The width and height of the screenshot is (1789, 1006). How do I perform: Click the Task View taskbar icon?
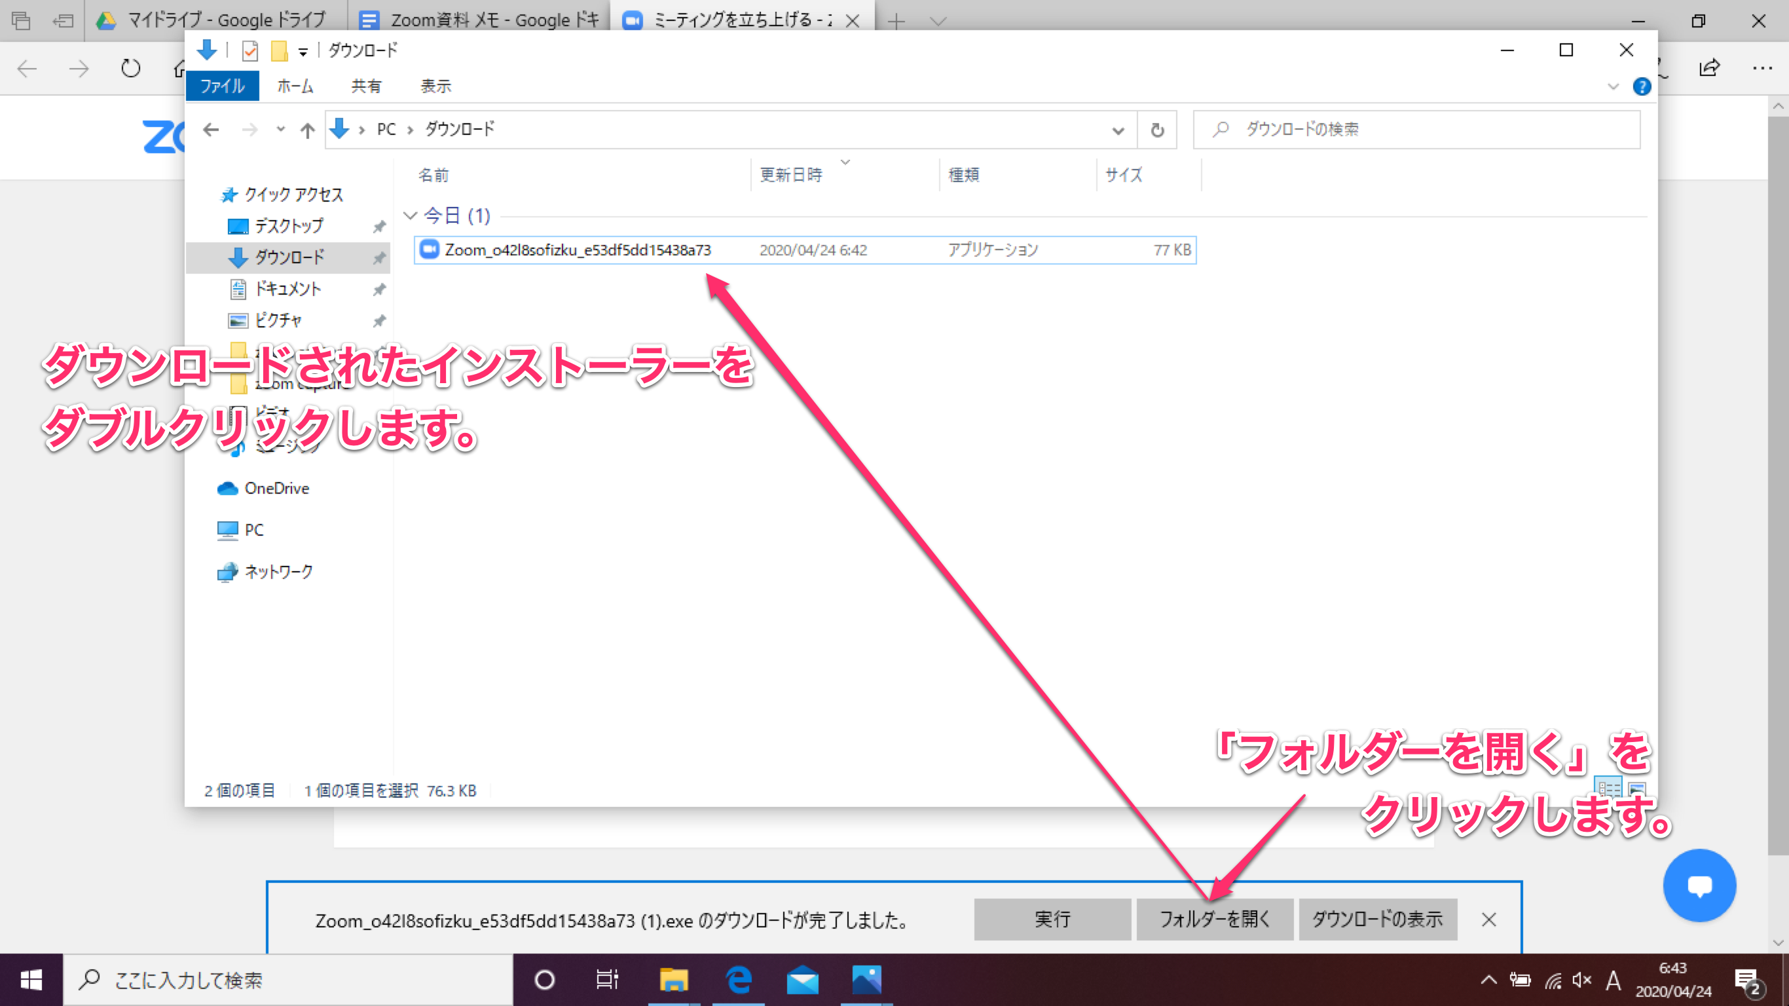click(606, 980)
